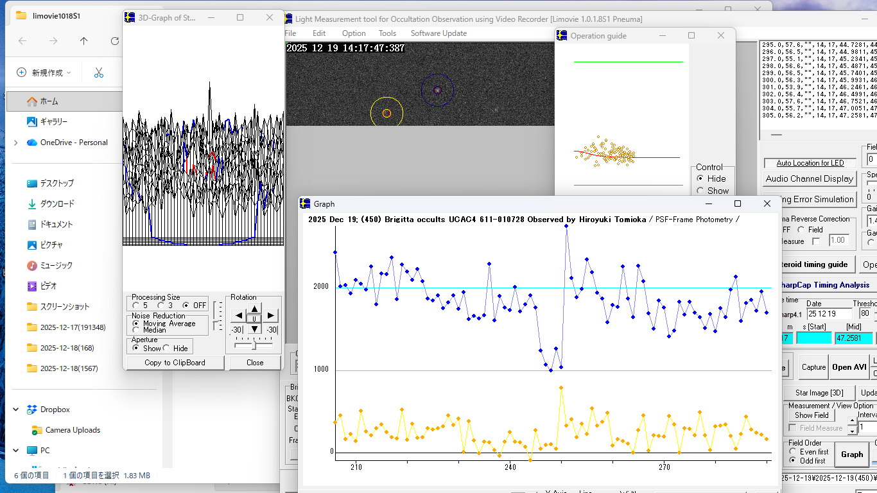Open the Tools menu
This screenshot has height=493, width=877.
[387, 33]
